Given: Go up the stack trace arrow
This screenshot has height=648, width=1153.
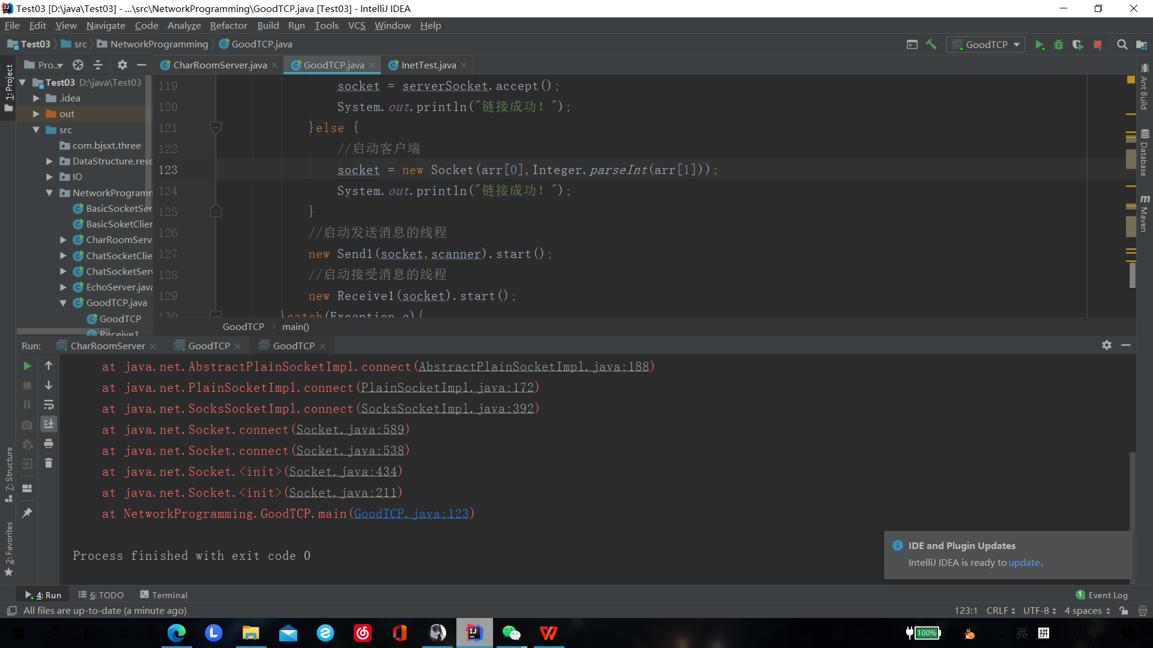Looking at the screenshot, I should tap(49, 366).
